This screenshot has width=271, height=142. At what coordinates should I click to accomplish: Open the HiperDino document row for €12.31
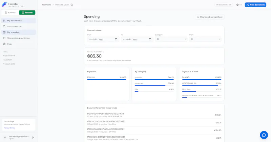pyautogui.click(x=154, y=123)
